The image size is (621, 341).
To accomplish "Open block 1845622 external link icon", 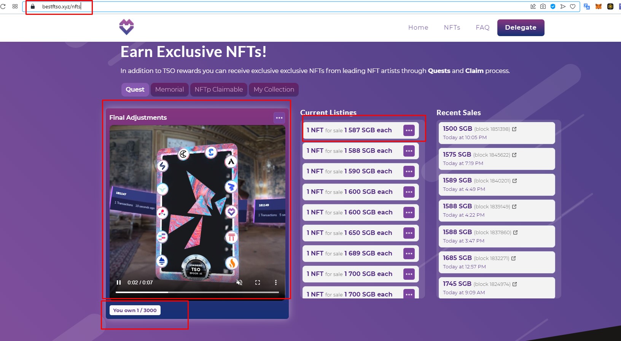I will (x=514, y=155).
